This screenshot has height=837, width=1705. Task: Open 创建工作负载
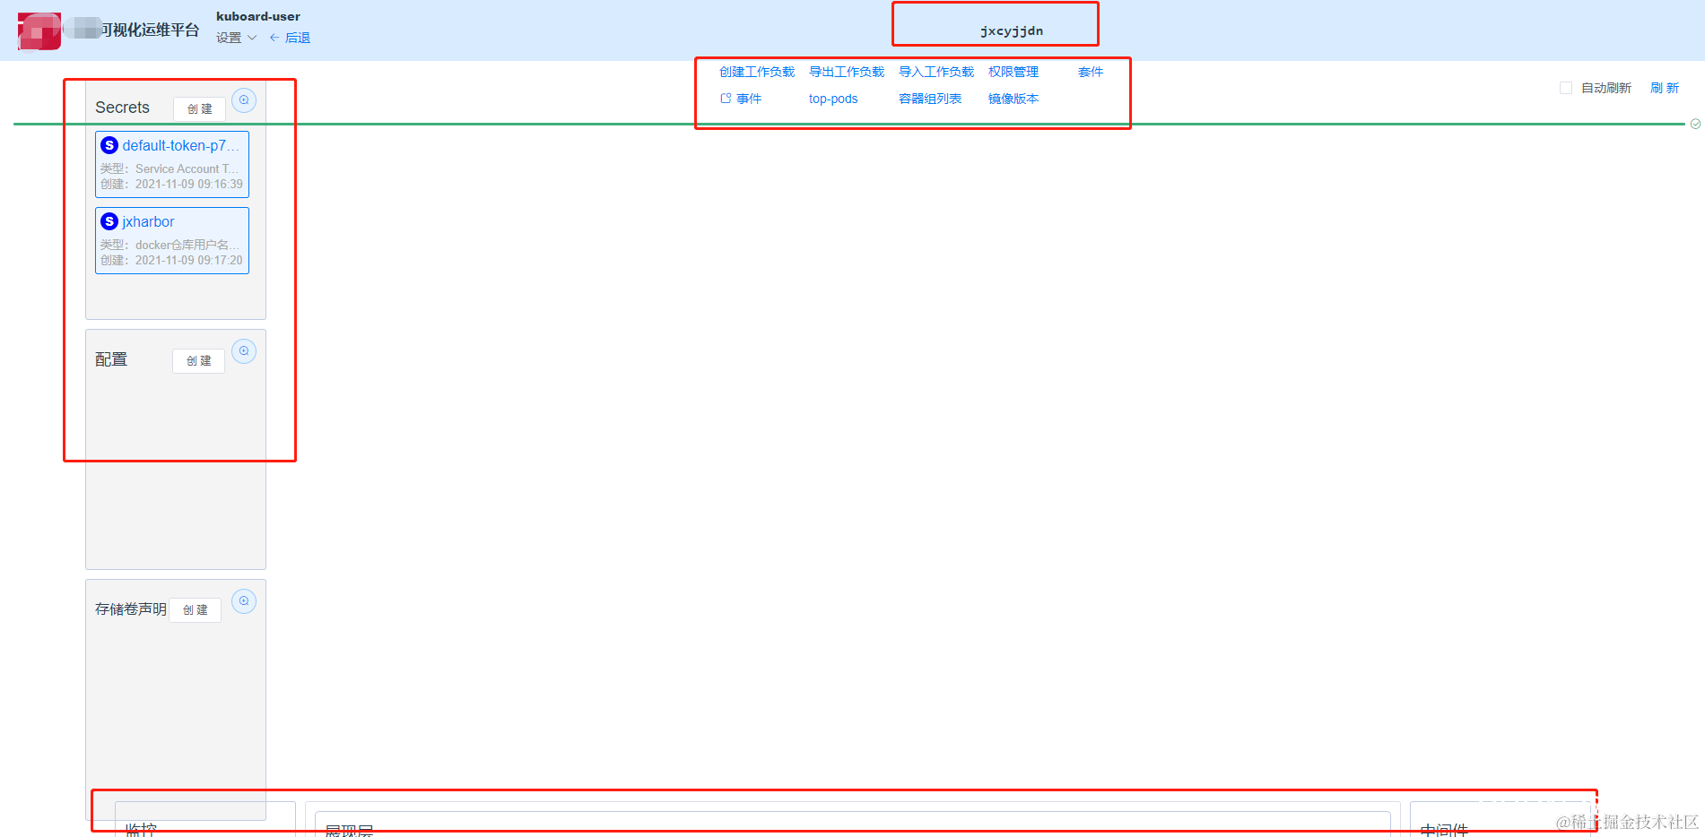tap(757, 72)
